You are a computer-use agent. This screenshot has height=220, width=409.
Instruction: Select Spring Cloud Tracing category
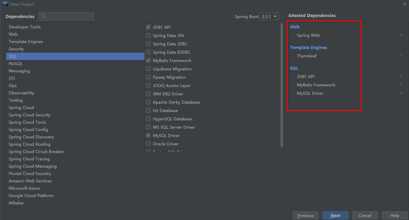point(75,159)
